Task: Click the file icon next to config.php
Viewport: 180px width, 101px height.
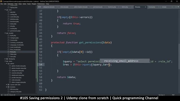Action: click(8, 14)
